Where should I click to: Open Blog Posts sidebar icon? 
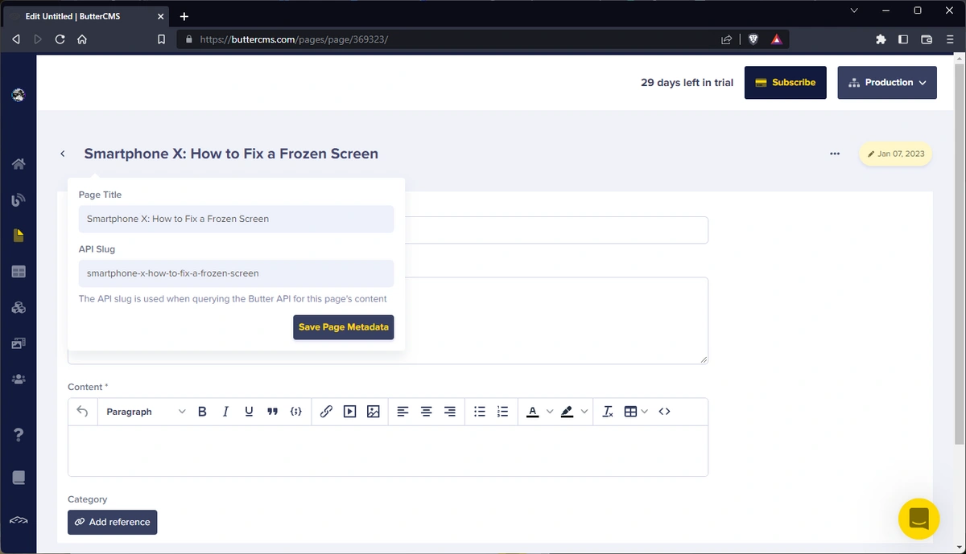[19, 200]
